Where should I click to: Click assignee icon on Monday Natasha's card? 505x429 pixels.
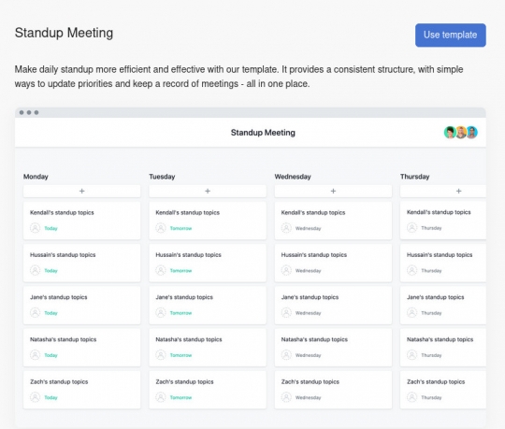click(36, 355)
